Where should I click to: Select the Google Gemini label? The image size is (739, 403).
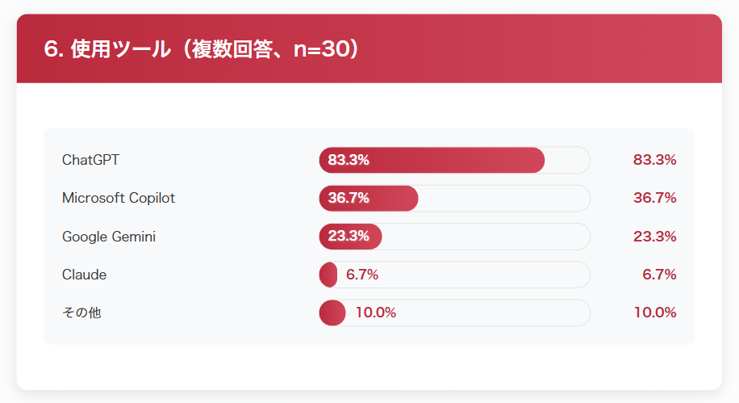pyautogui.click(x=109, y=237)
